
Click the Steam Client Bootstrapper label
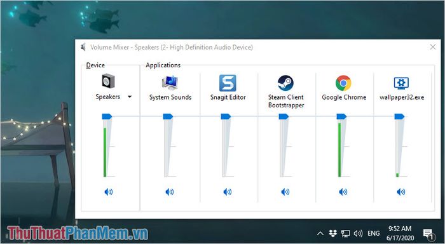286,101
